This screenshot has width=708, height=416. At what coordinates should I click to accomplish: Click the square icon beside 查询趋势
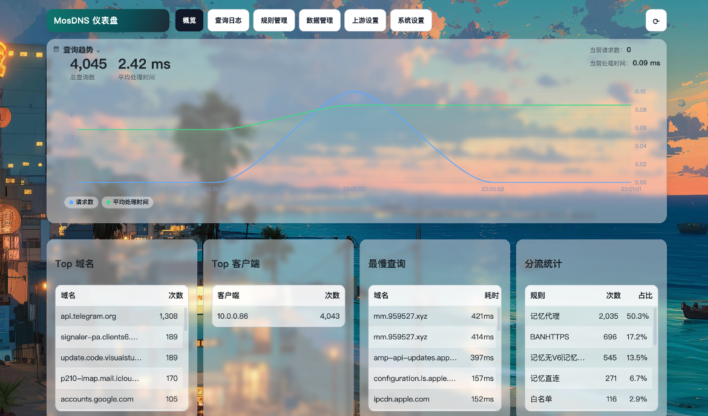click(x=56, y=49)
